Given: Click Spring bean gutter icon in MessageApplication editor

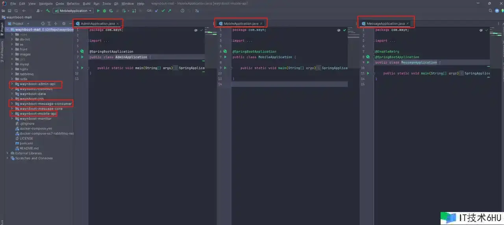Looking at the screenshot, I should (x=368, y=57).
